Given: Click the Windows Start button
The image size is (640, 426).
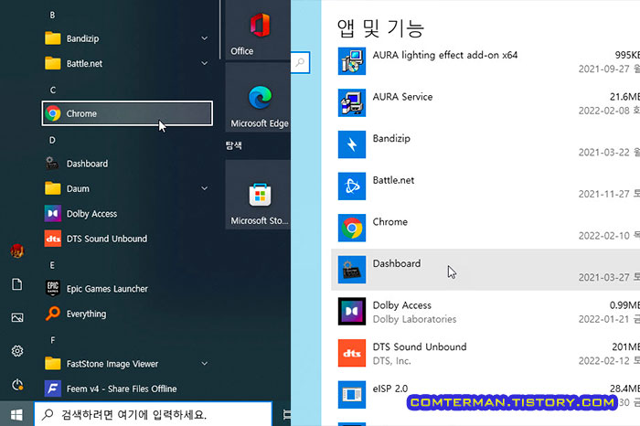Looking at the screenshot, I should [16, 415].
